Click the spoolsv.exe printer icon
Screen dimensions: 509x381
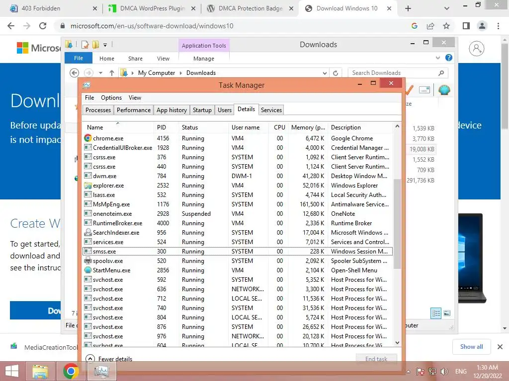coord(87,260)
